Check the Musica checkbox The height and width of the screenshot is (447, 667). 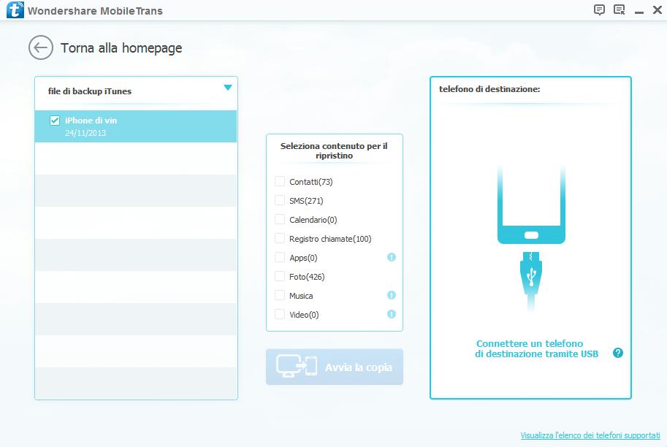pyautogui.click(x=280, y=295)
